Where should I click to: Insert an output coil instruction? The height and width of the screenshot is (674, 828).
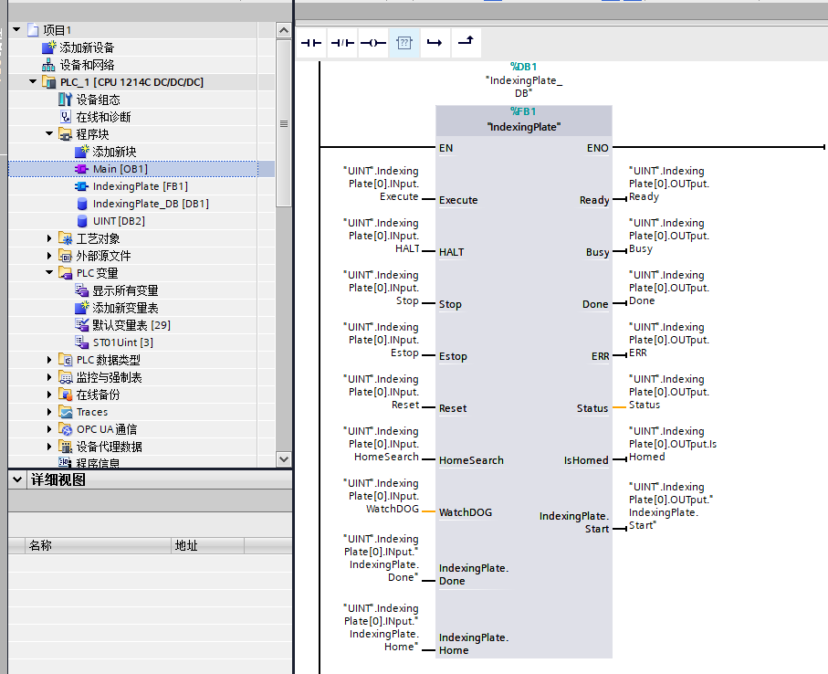[372, 43]
